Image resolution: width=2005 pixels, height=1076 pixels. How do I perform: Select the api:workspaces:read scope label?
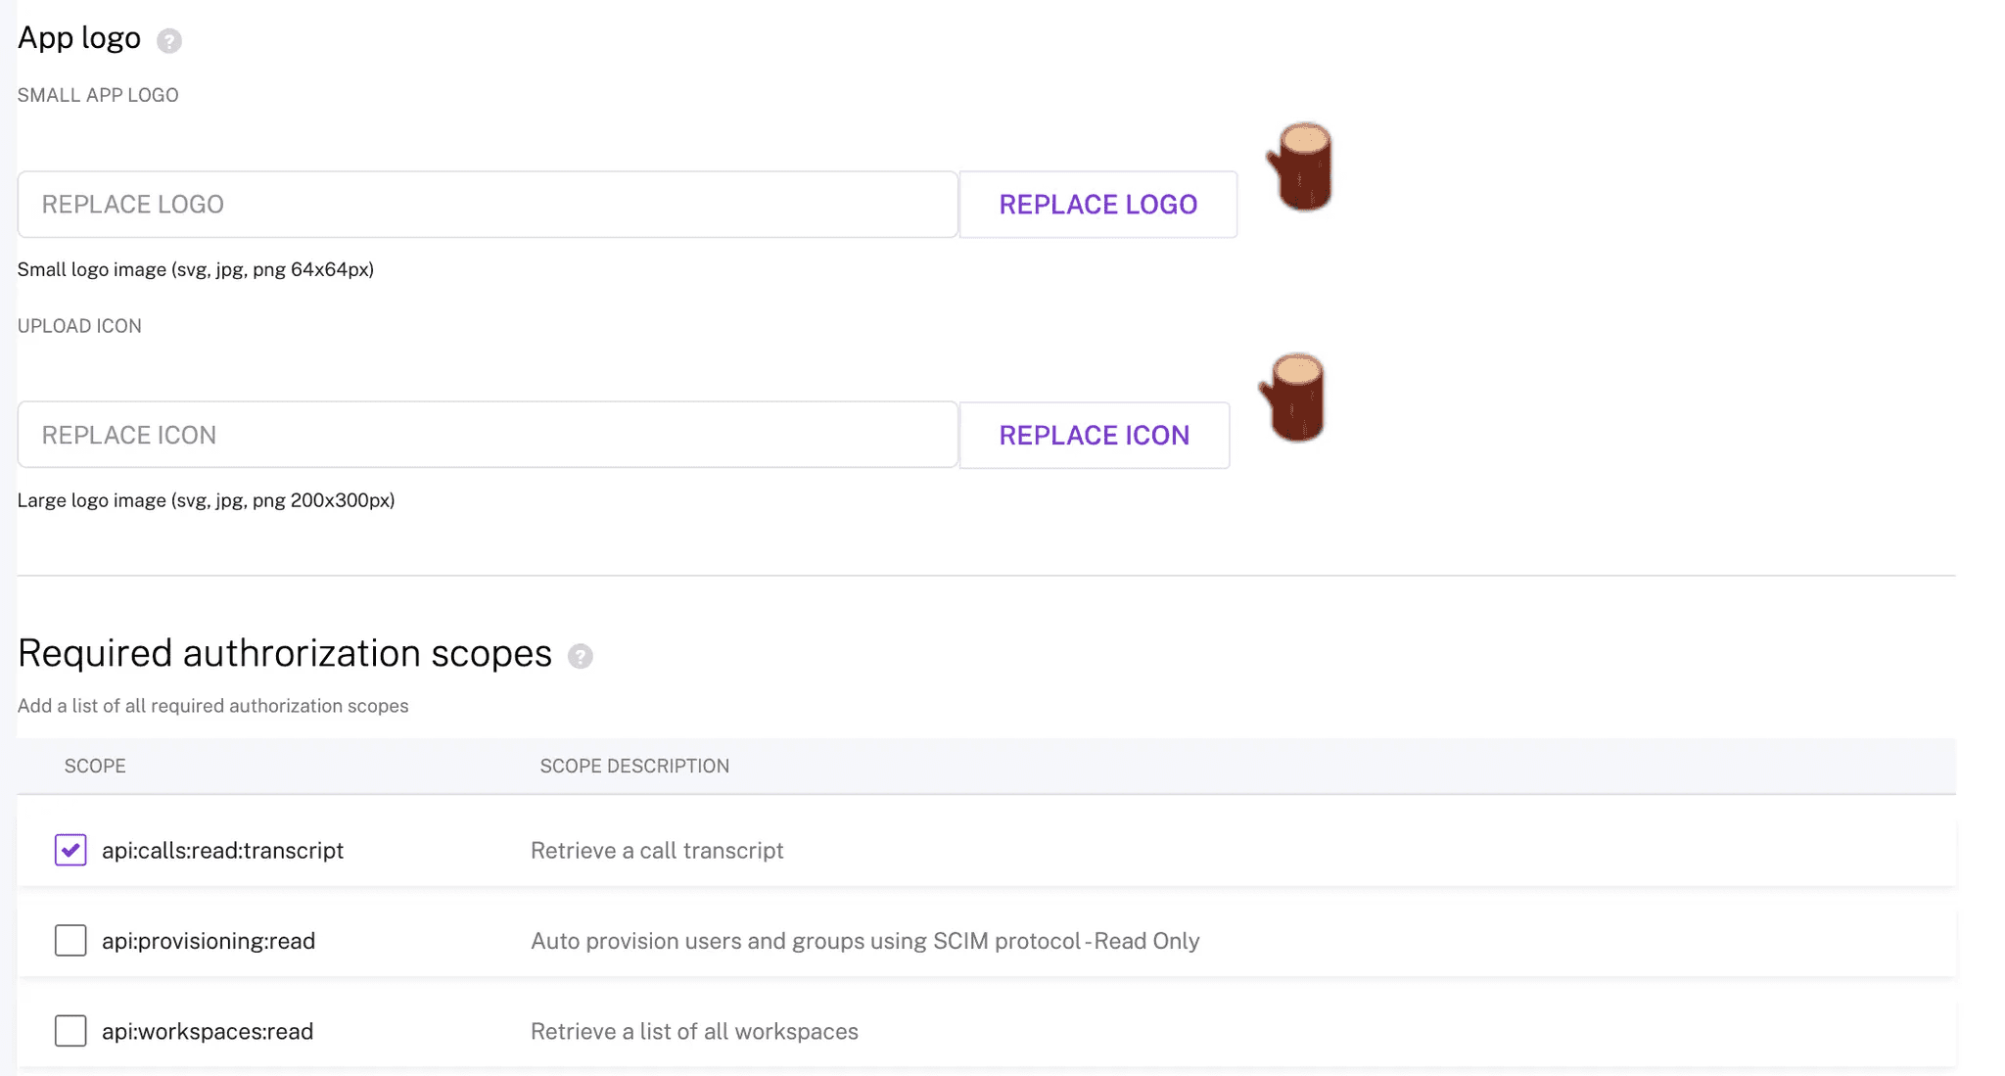(x=208, y=1031)
